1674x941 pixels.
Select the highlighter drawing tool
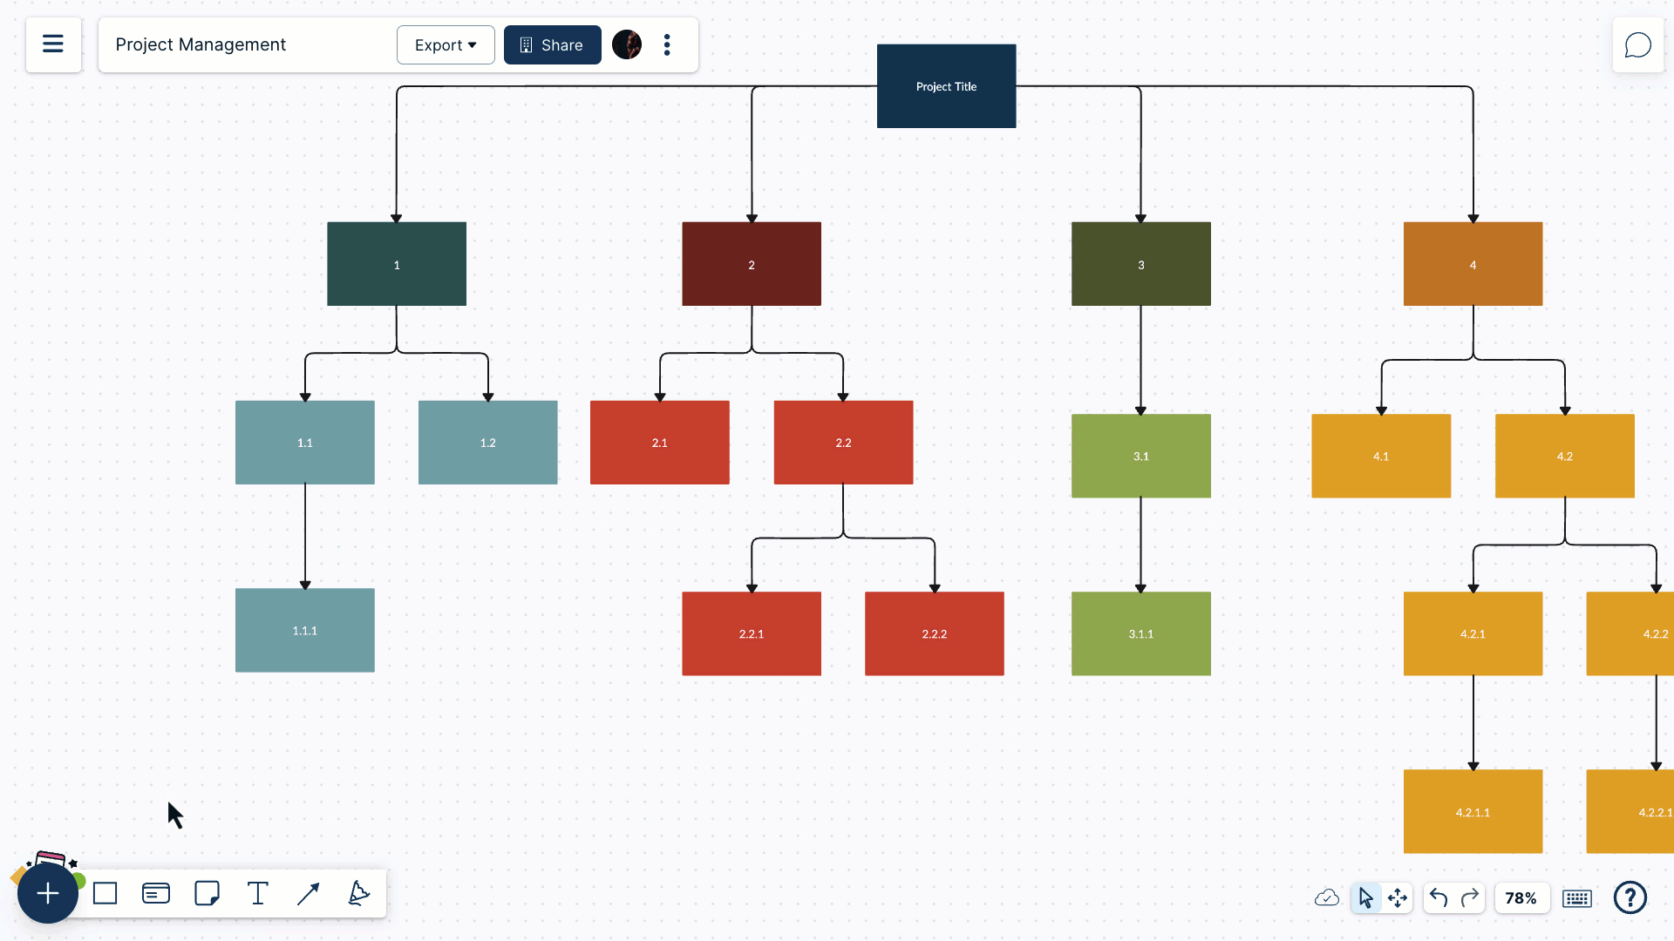(x=358, y=893)
